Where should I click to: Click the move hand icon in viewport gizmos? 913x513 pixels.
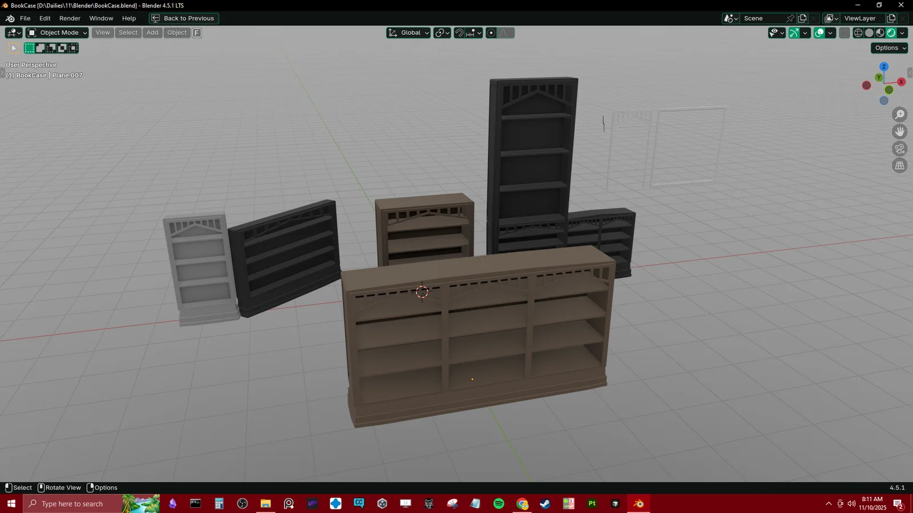point(899,131)
